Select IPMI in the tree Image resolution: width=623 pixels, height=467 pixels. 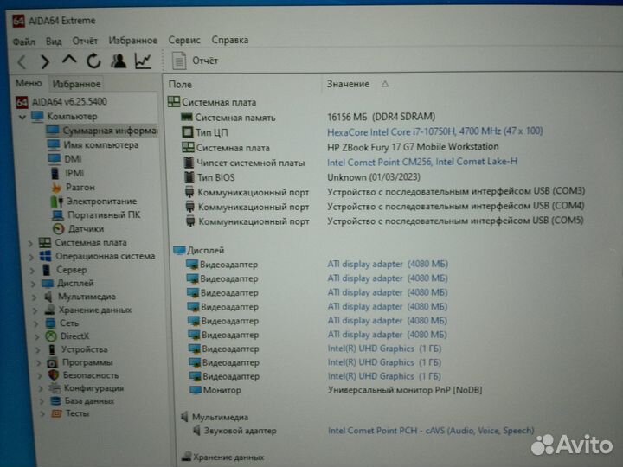pyautogui.click(x=74, y=173)
